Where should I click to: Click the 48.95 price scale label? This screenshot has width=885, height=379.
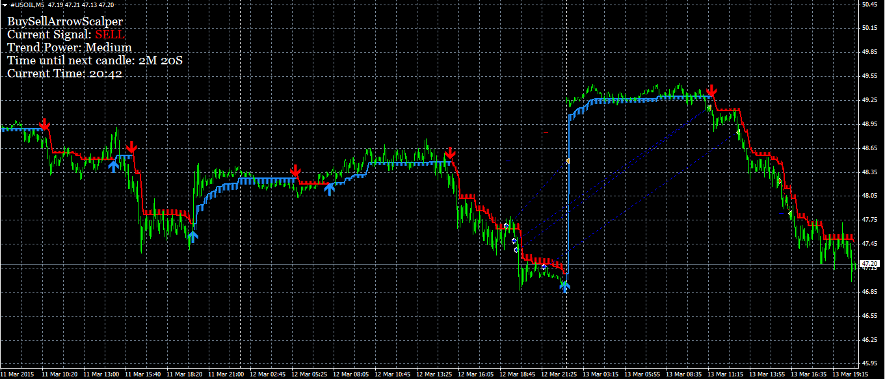[x=869, y=124]
